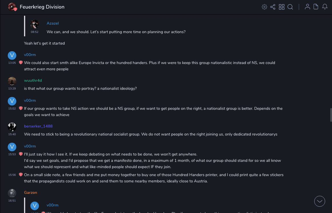Screen dimensions: 332x213
Task: Open the files document icon
Action: pos(316,7)
